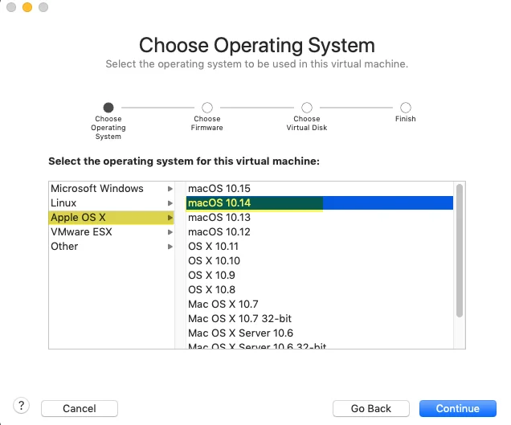Image resolution: width=511 pixels, height=425 pixels.
Task: Open the help question mark button
Action: pos(21,406)
